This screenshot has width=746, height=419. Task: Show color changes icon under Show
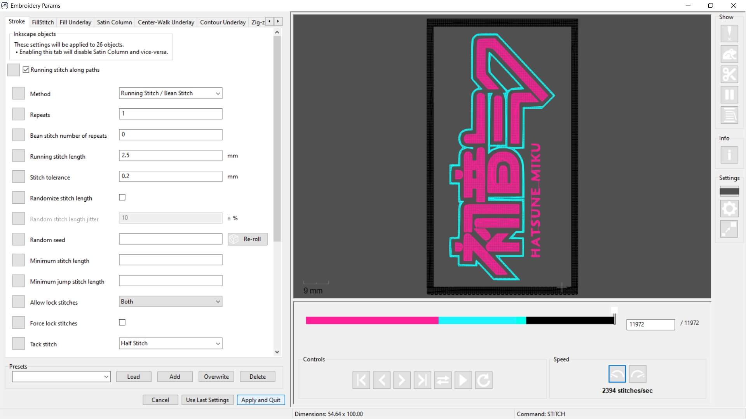729,115
